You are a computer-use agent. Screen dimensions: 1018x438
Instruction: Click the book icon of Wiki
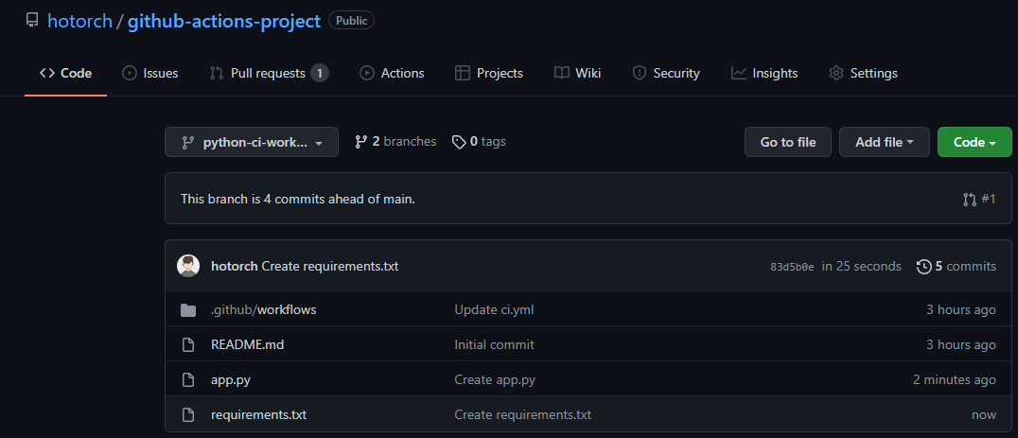[562, 73]
